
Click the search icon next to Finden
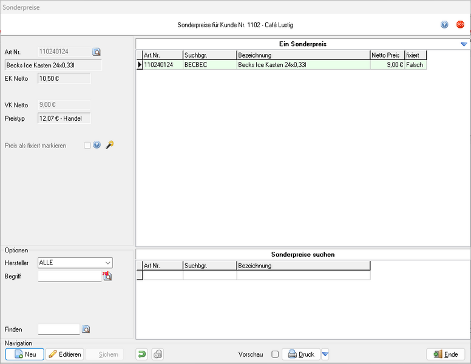coord(86,329)
